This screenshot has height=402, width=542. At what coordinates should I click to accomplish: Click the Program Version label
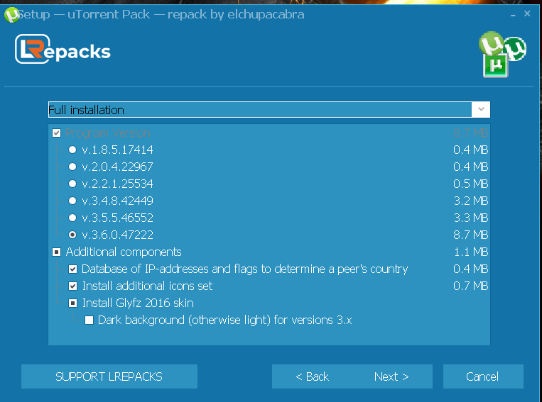(108, 133)
